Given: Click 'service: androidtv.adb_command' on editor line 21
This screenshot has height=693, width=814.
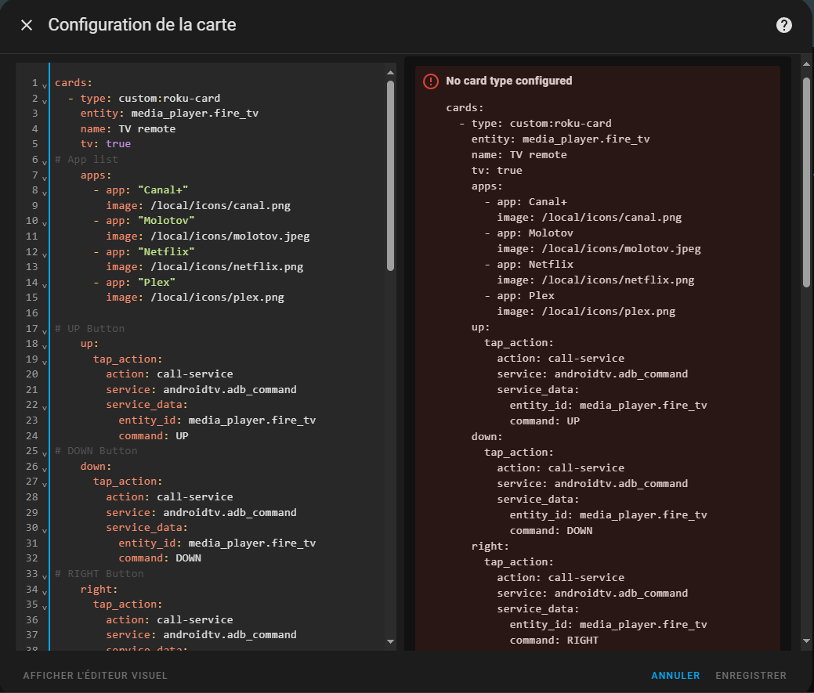Looking at the screenshot, I should click(x=201, y=389).
